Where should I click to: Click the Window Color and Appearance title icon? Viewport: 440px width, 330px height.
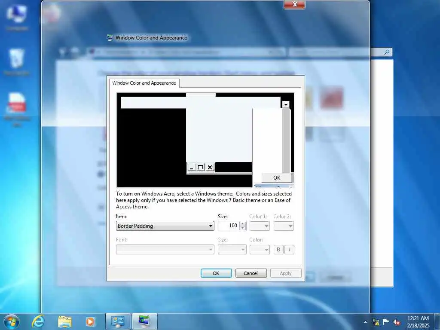(110, 38)
